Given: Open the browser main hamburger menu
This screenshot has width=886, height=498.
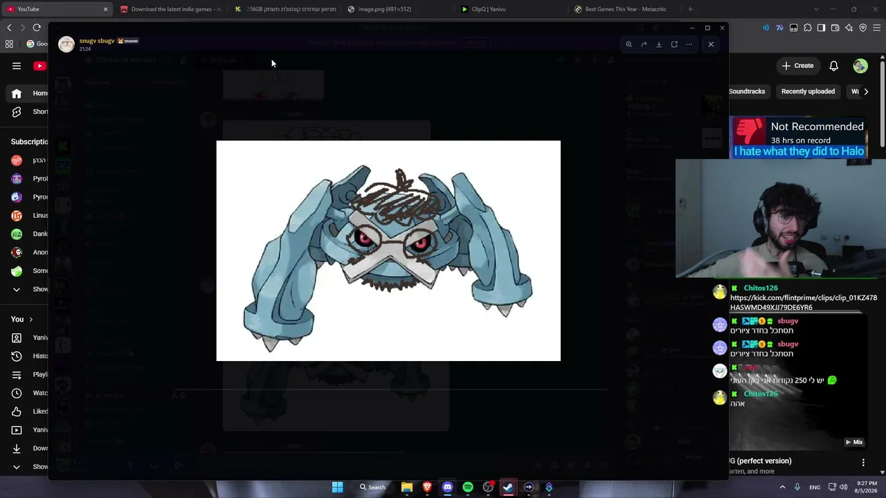Looking at the screenshot, I should (877, 28).
